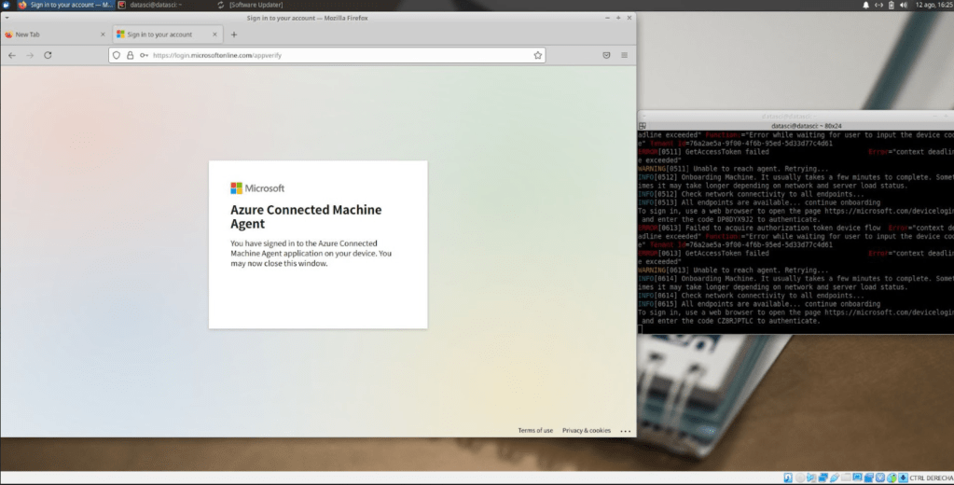Click the Save to Pocket icon
This screenshot has height=485, width=954.
[605, 55]
